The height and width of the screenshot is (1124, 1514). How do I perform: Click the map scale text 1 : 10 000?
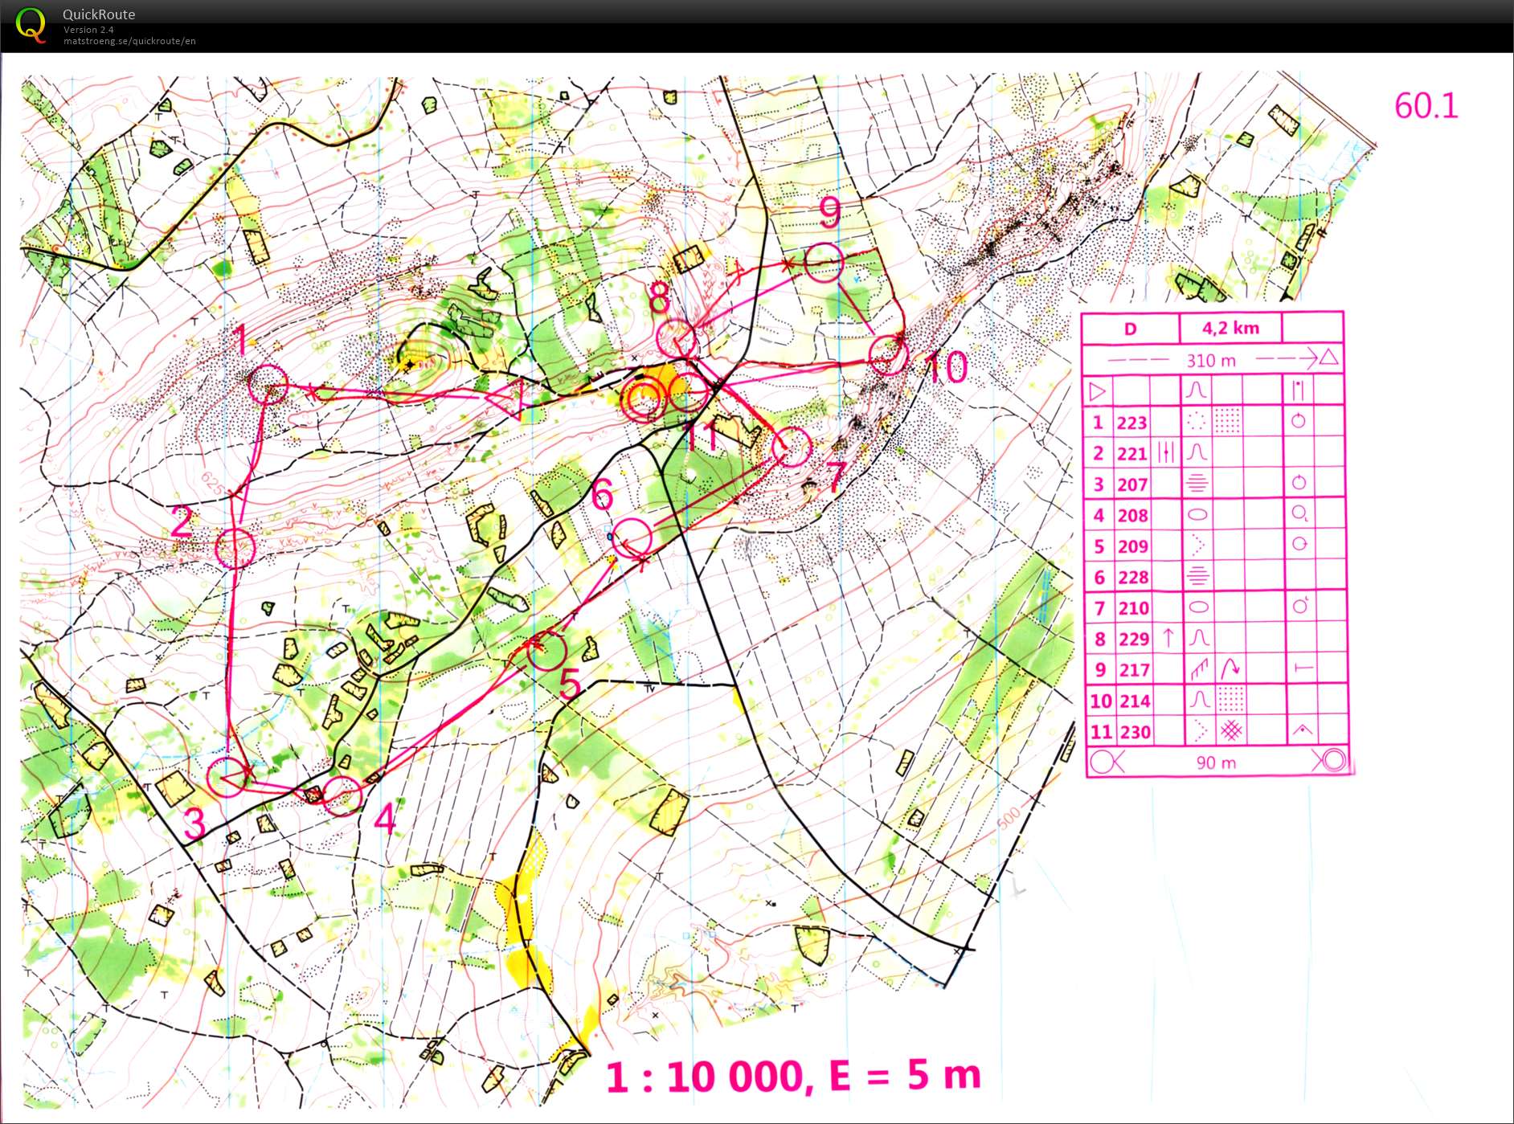704,1077
